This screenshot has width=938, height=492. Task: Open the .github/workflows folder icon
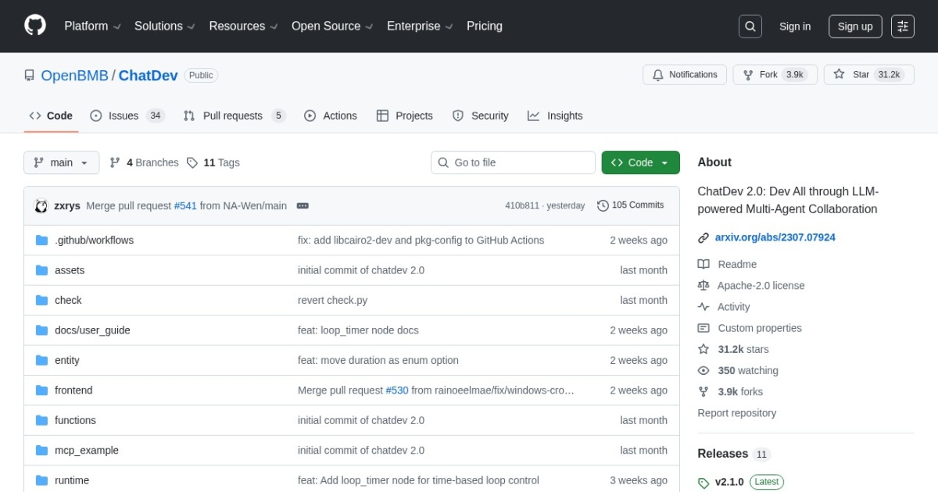pyautogui.click(x=41, y=240)
